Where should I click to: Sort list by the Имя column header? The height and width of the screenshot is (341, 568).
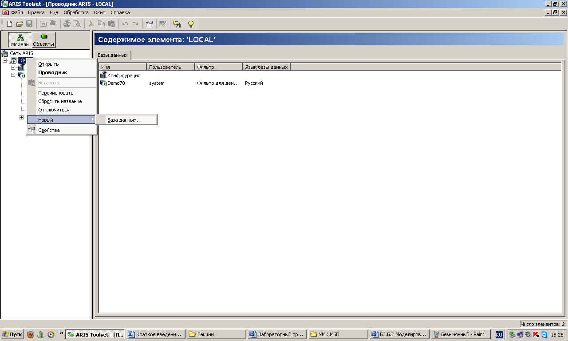(x=122, y=67)
